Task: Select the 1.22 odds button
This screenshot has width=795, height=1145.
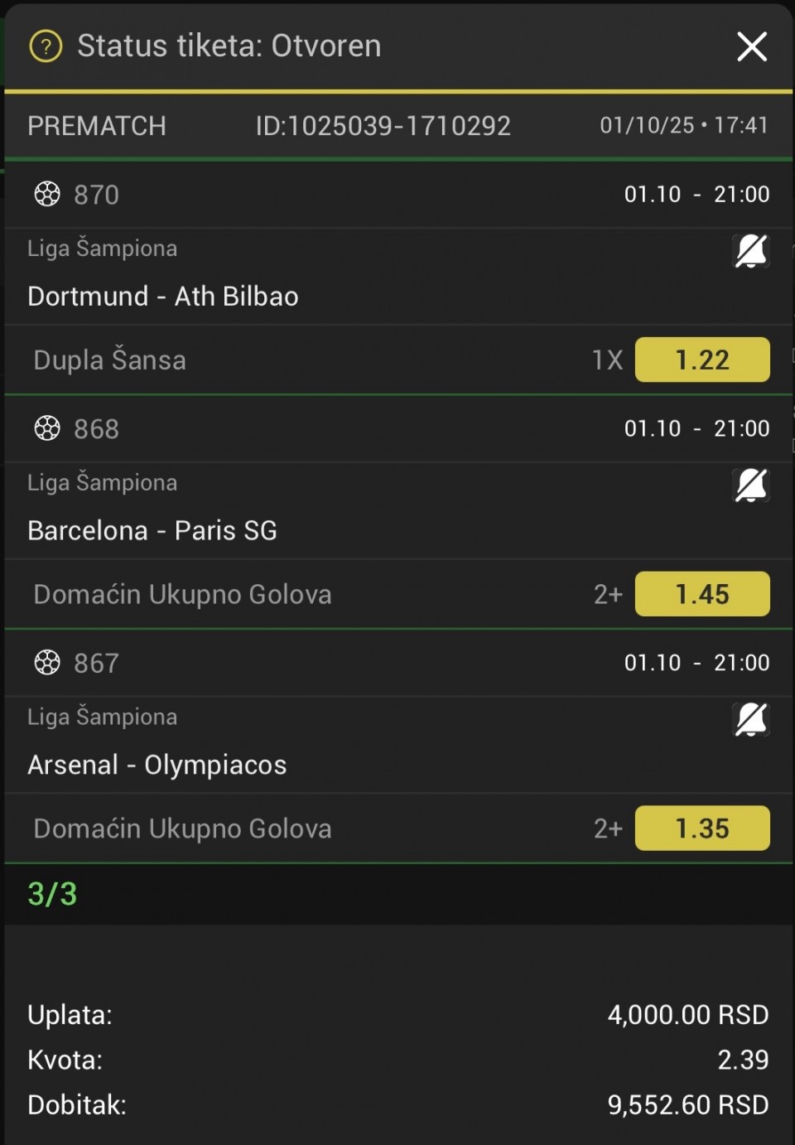Action: 702,360
